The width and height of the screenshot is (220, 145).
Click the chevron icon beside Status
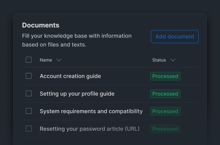tap(173, 60)
